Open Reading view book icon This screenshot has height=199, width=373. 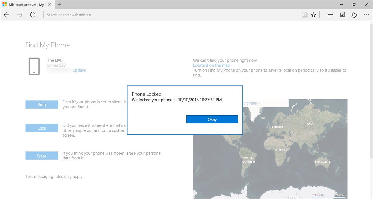(305, 15)
